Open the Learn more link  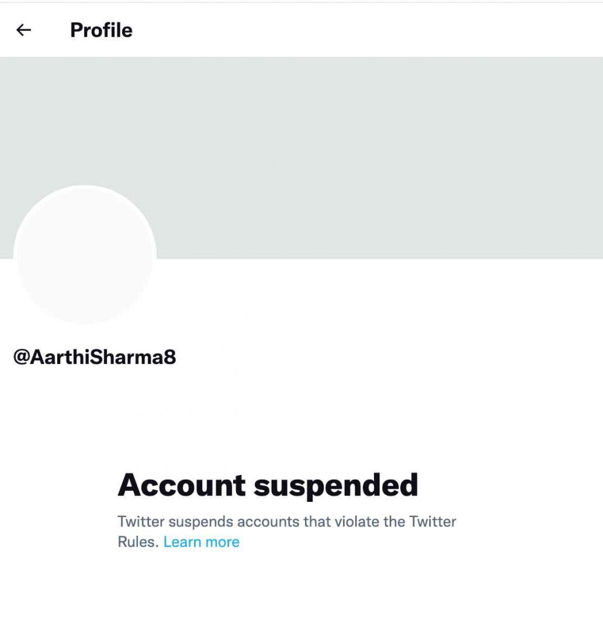click(202, 542)
